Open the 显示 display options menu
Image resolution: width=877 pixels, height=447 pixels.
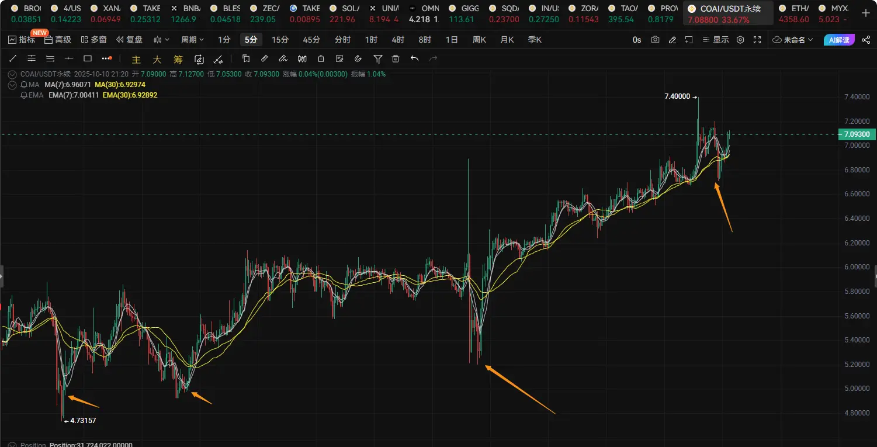pyautogui.click(x=716, y=40)
